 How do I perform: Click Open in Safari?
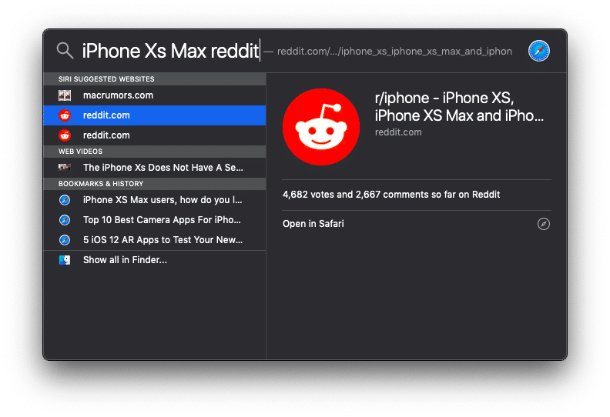[x=313, y=224]
